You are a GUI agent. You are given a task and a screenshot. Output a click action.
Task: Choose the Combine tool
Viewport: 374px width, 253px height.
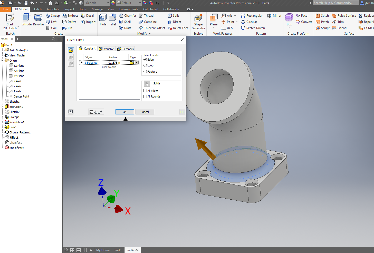(x=148, y=22)
